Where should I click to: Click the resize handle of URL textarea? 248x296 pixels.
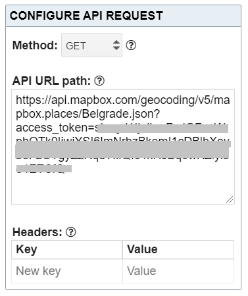pos(230,199)
